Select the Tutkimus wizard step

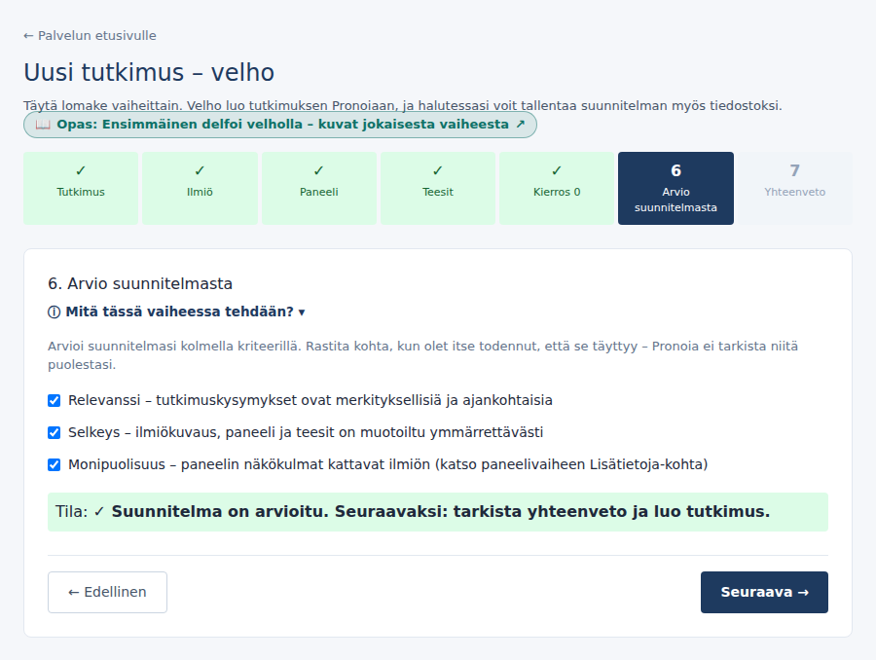coord(81,188)
